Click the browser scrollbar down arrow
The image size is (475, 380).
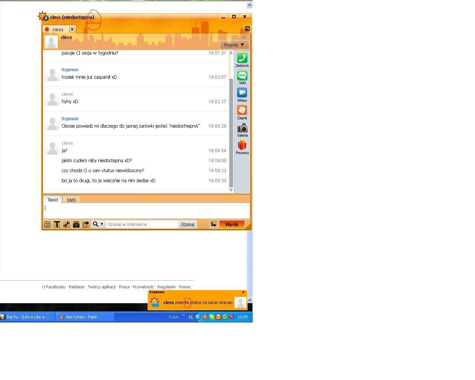(250, 300)
